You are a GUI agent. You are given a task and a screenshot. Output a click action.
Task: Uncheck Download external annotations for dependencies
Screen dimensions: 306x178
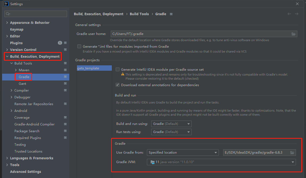tap(118, 85)
